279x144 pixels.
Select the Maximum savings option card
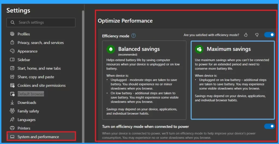[x=233, y=80]
